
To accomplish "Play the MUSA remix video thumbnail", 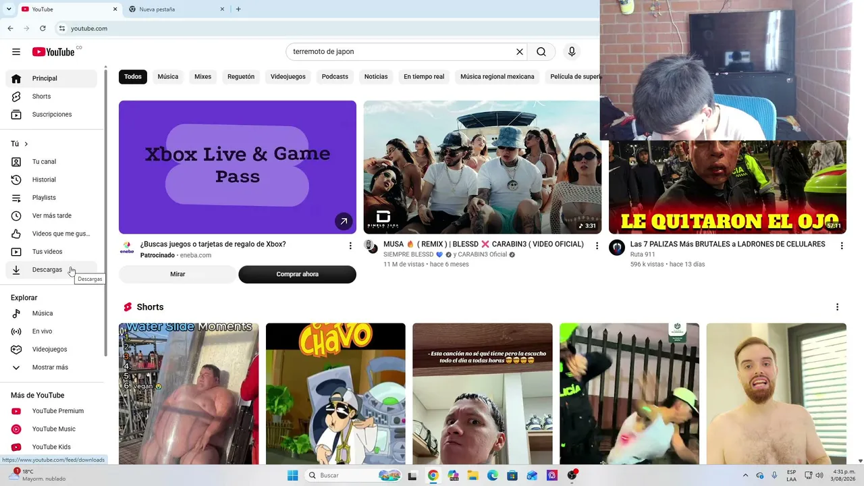I will 483,167.
